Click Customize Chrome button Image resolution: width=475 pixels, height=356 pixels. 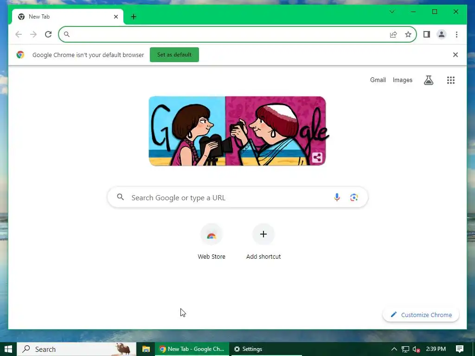point(421,315)
